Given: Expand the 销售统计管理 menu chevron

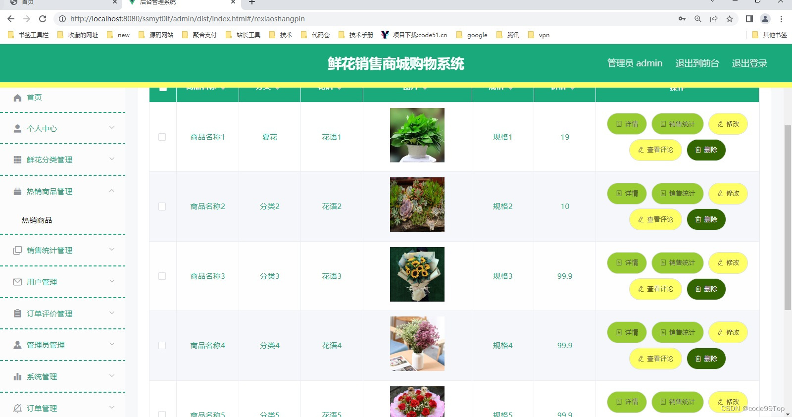Looking at the screenshot, I should [112, 250].
